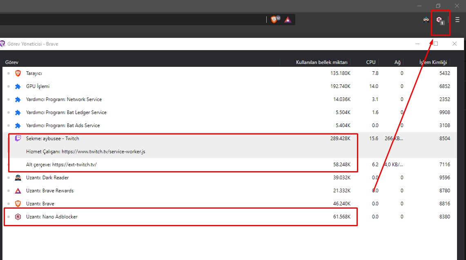Select Brave Rewards triangle icon in task list

18,191
